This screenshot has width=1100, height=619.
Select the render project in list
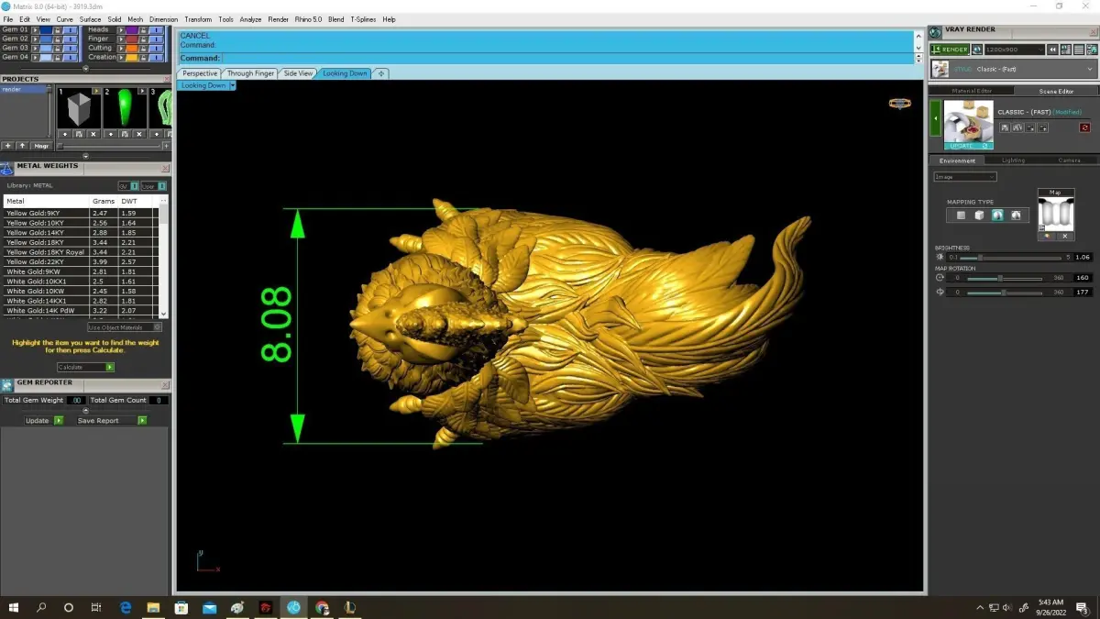pos(23,89)
